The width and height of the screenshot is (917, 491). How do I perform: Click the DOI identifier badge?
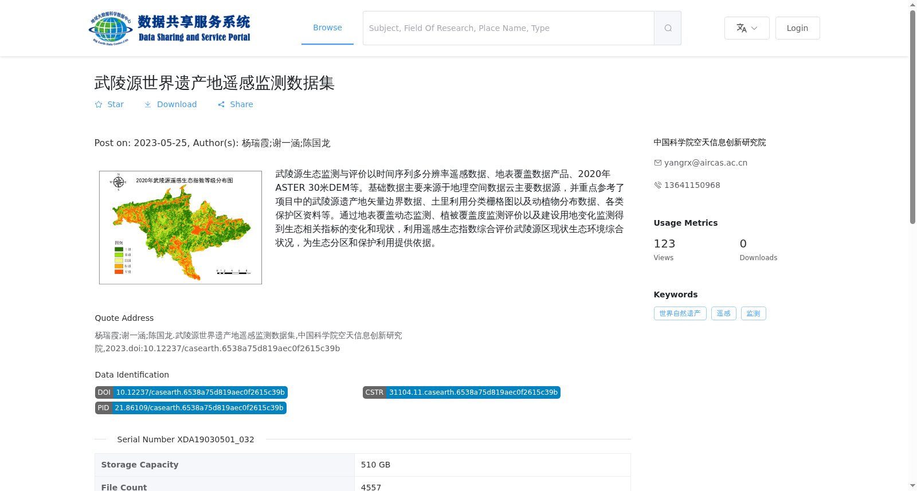[x=191, y=392]
